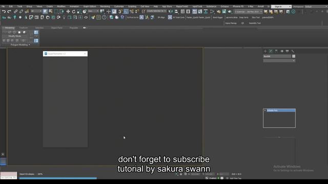Toggle the ribbon minimize icon
328x184 pixels.
point(85,28)
